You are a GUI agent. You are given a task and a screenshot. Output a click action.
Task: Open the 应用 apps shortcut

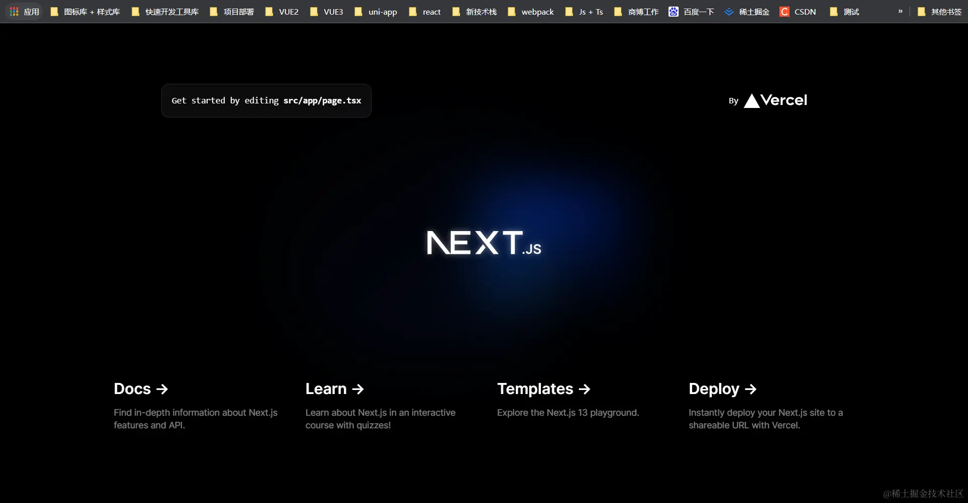25,12
